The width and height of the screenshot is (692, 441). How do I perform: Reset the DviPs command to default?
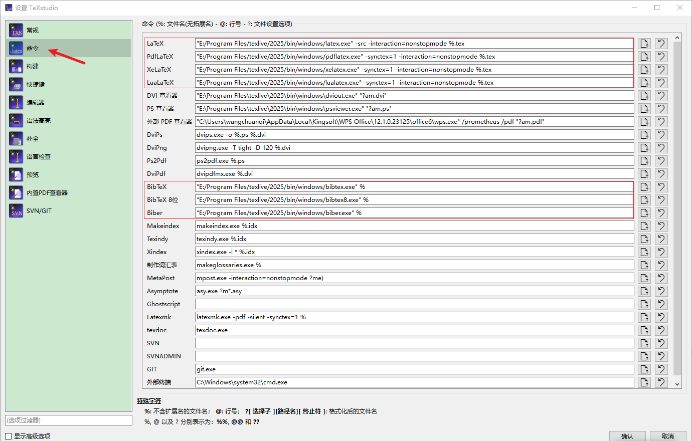click(x=661, y=135)
